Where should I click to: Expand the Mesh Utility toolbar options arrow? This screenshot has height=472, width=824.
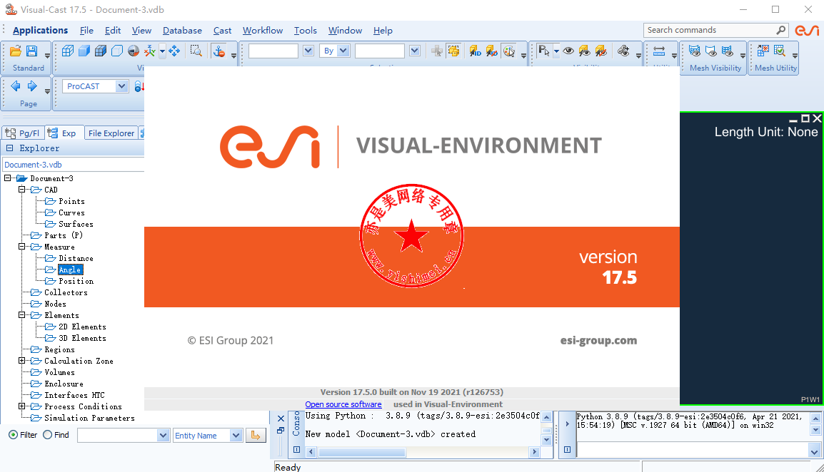coord(795,55)
